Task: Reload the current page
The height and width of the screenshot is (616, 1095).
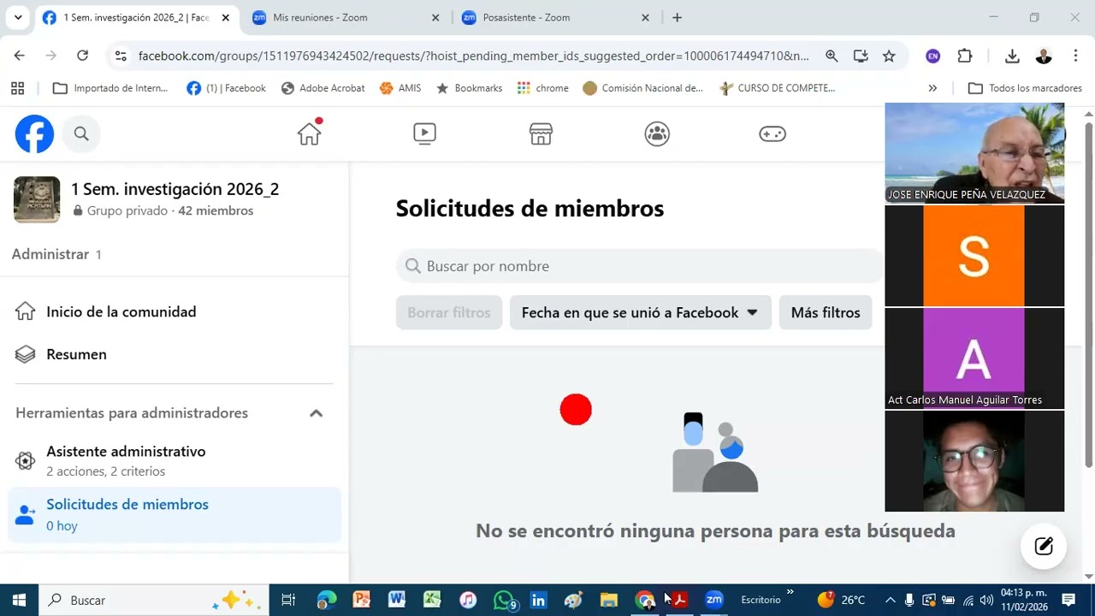Action: 82,56
